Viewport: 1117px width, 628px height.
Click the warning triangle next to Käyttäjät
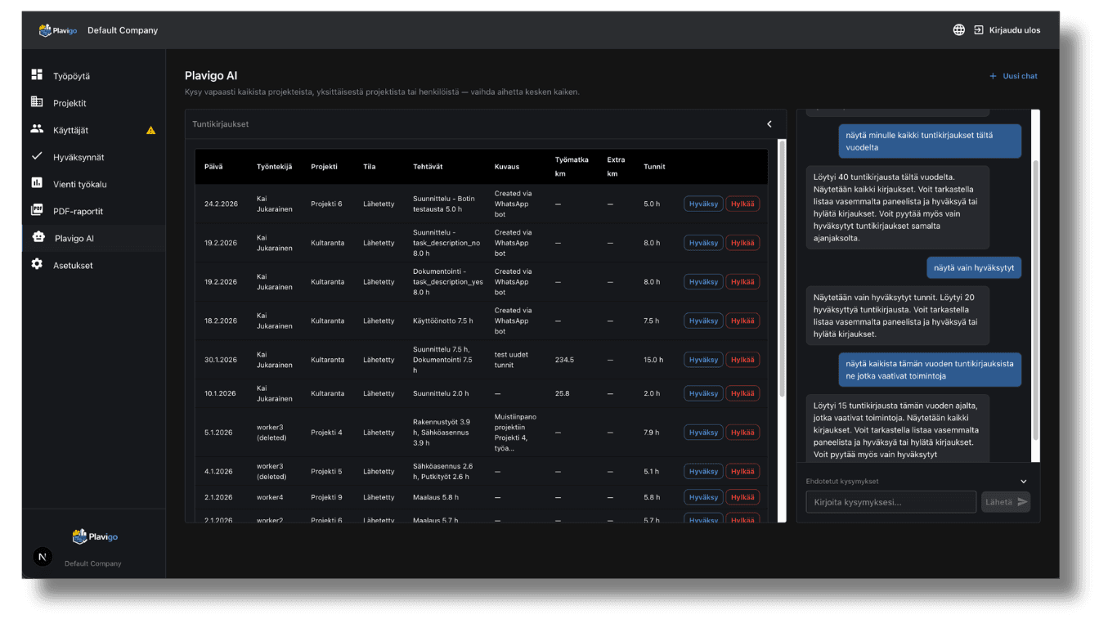click(x=150, y=130)
